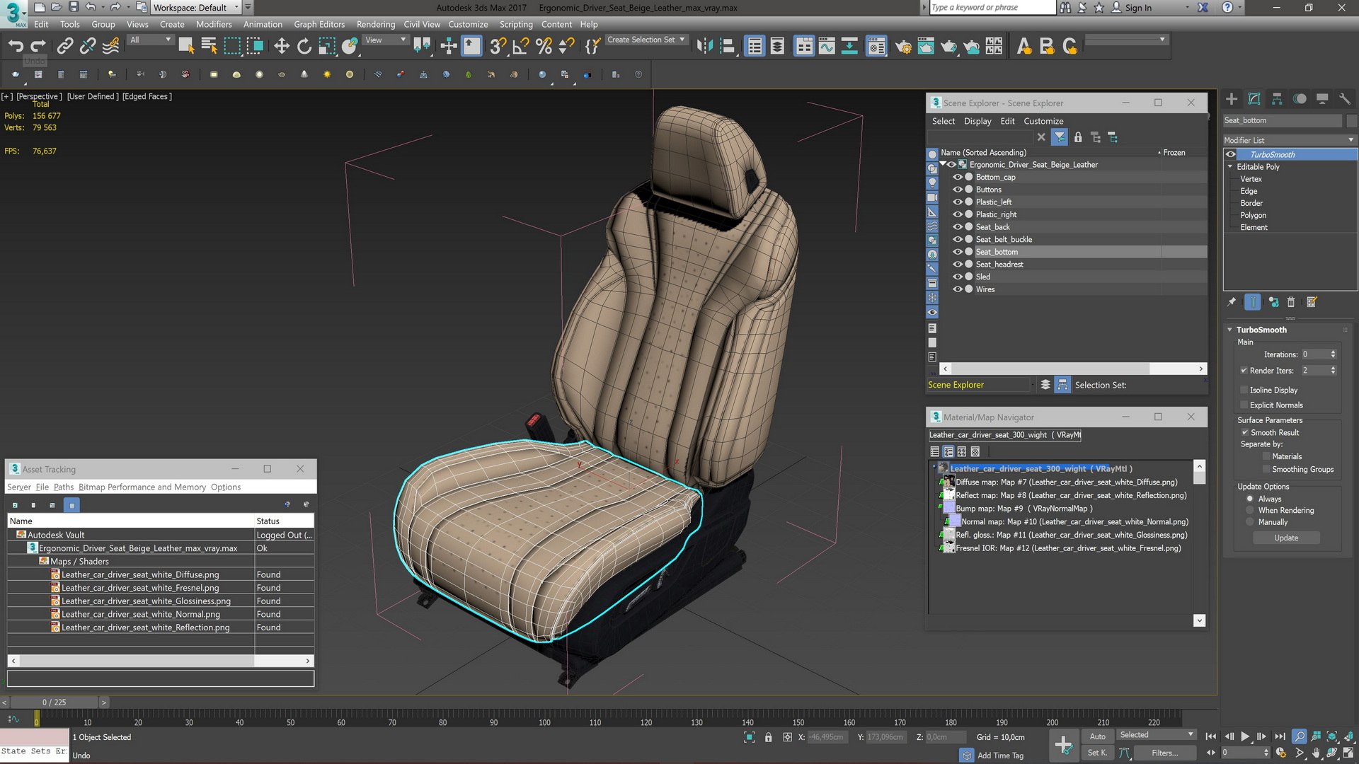Open the selection filter All dropdown
The height and width of the screenshot is (764, 1359).
(151, 40)
